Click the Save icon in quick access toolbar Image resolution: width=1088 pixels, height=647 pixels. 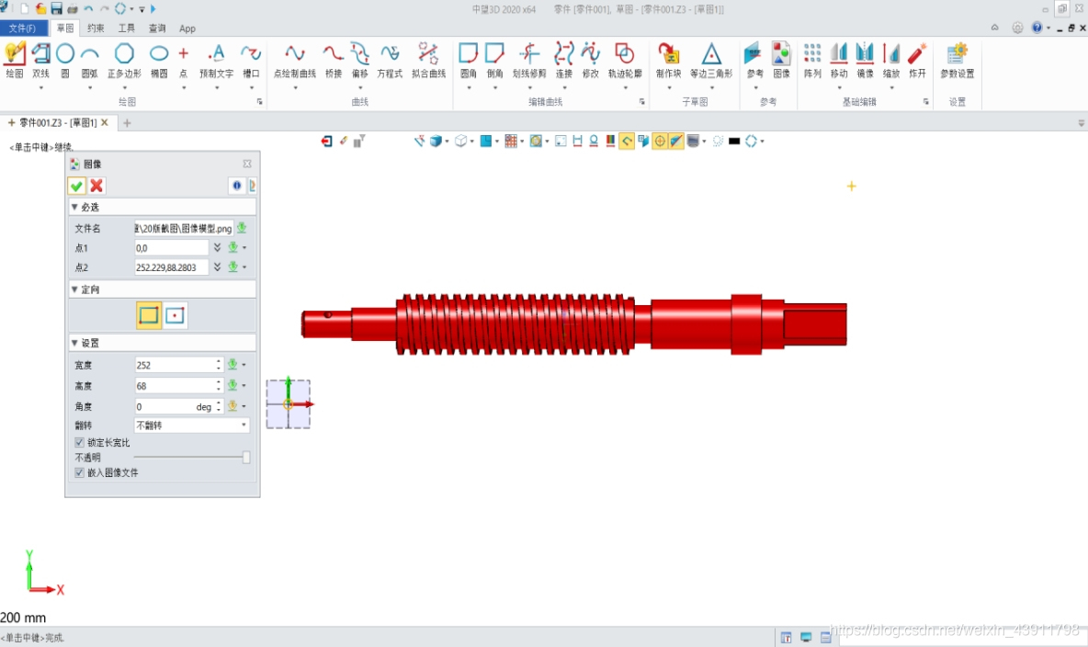click(57, 9)
